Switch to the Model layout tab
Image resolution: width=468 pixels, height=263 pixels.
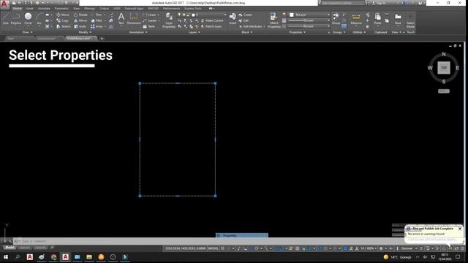[10, 248]
